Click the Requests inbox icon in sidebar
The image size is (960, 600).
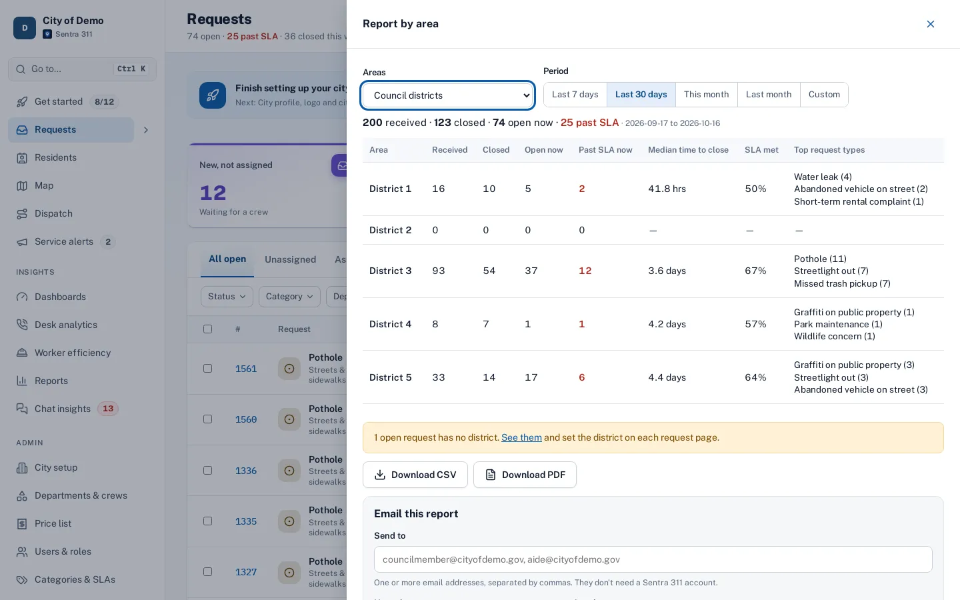pos(22,129)
